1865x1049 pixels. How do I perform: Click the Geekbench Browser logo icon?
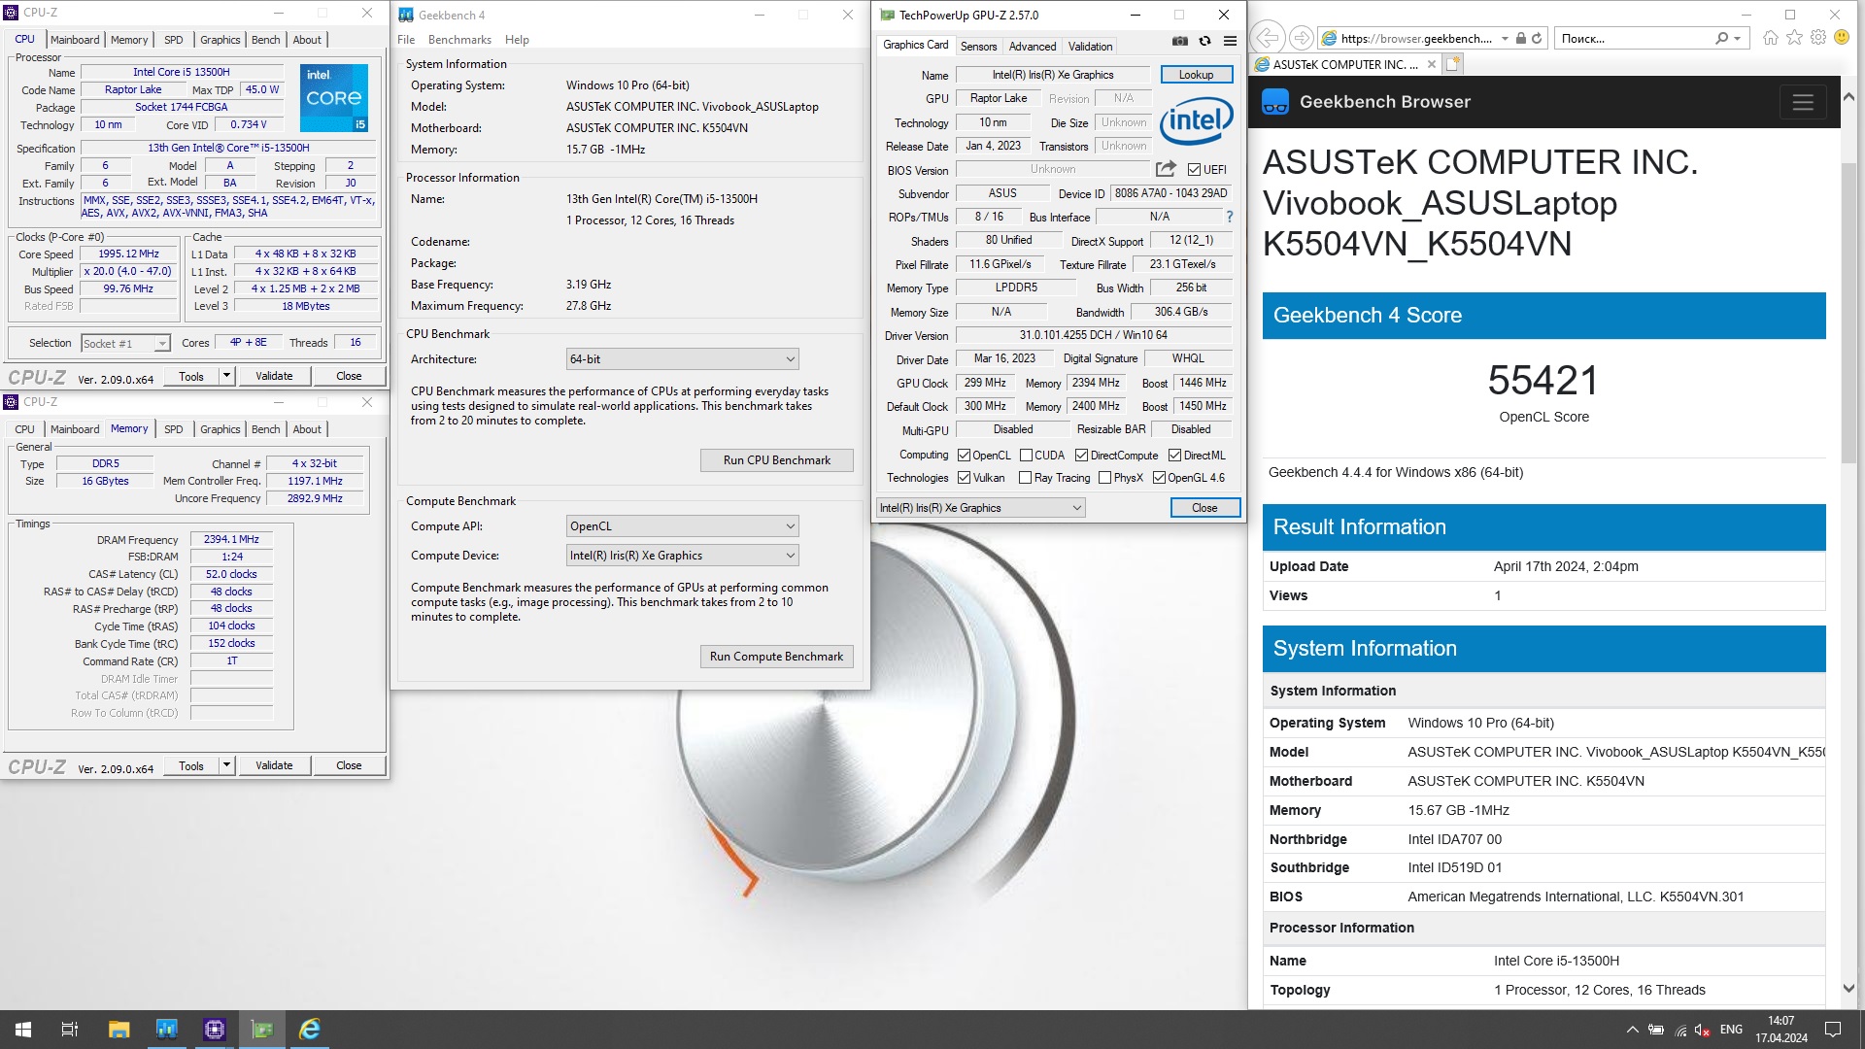1275,102
